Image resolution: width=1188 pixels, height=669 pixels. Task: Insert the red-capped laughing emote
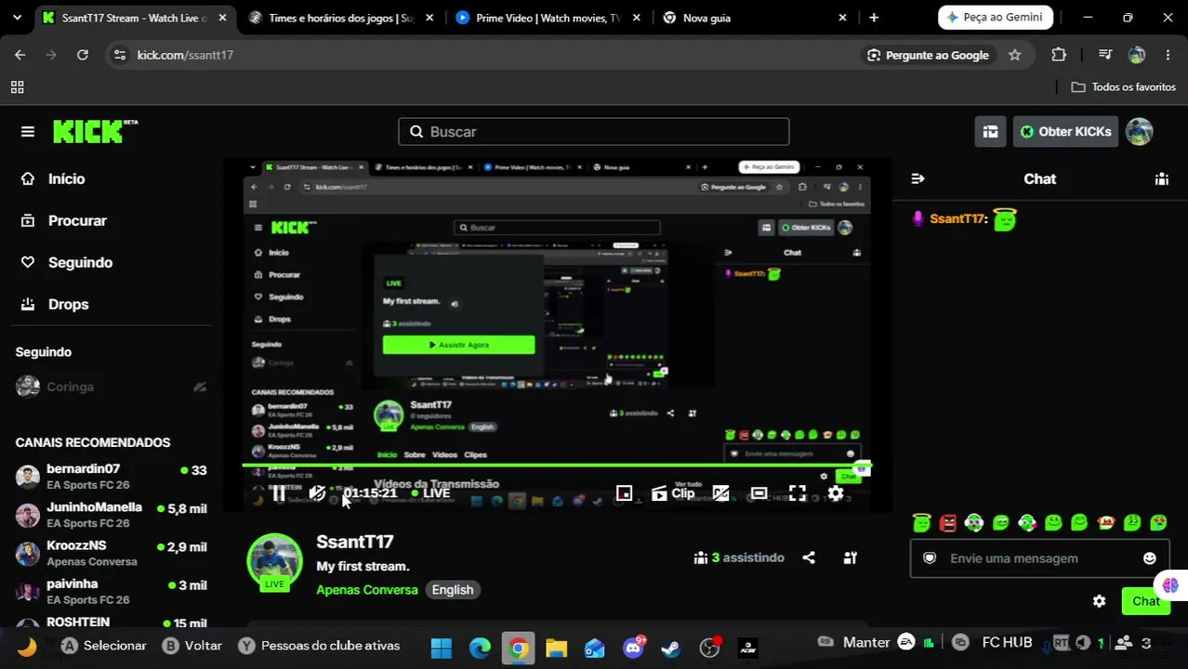(x=1106, y=522)
